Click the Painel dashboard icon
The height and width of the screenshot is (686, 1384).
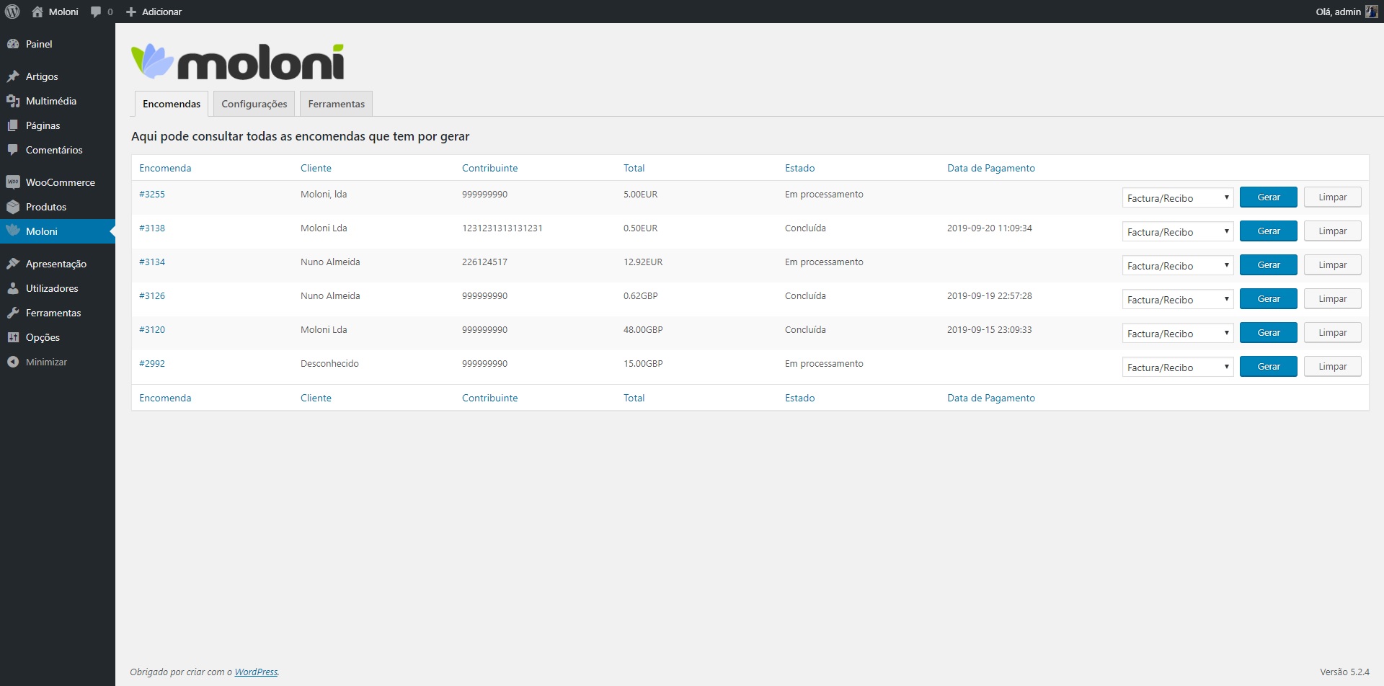tap(13, 44)
